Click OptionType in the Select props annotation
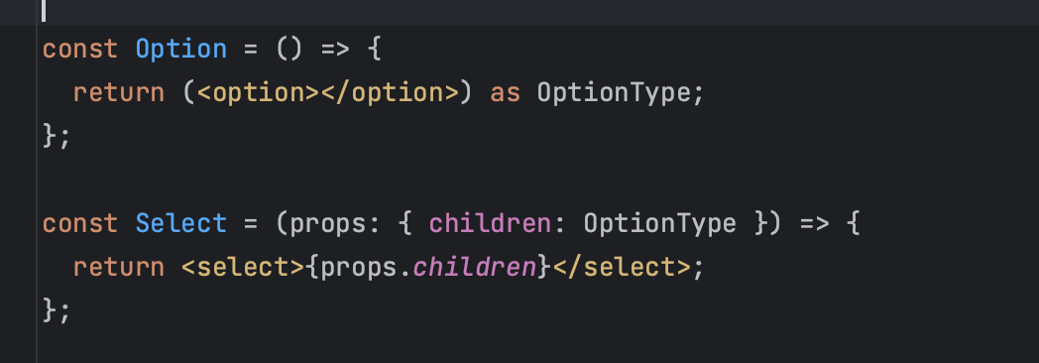Image resolution: width=1039 pixels, height=363 pixels. tap(660, 224)
